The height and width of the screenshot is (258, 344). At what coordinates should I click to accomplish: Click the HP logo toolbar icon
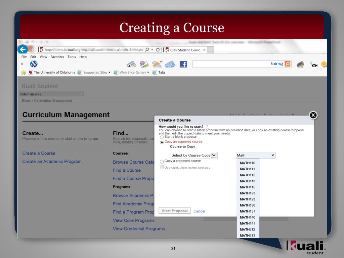(x=34, y=64)
